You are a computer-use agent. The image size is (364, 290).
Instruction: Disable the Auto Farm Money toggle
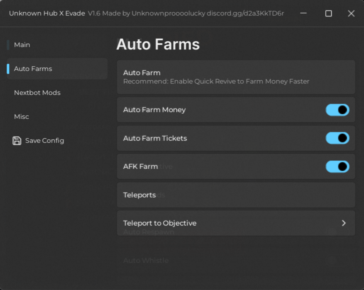click(x=337, y=110)
